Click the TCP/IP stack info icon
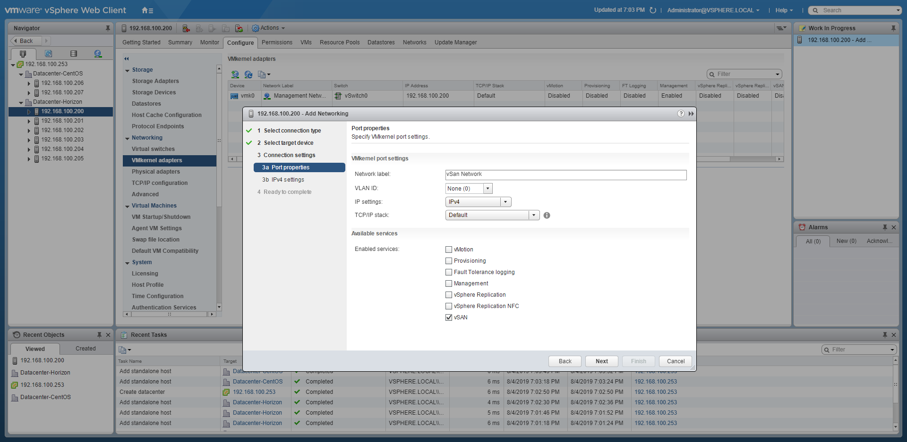907x442 pixels. pyautogui.click(x=547, y=216)
